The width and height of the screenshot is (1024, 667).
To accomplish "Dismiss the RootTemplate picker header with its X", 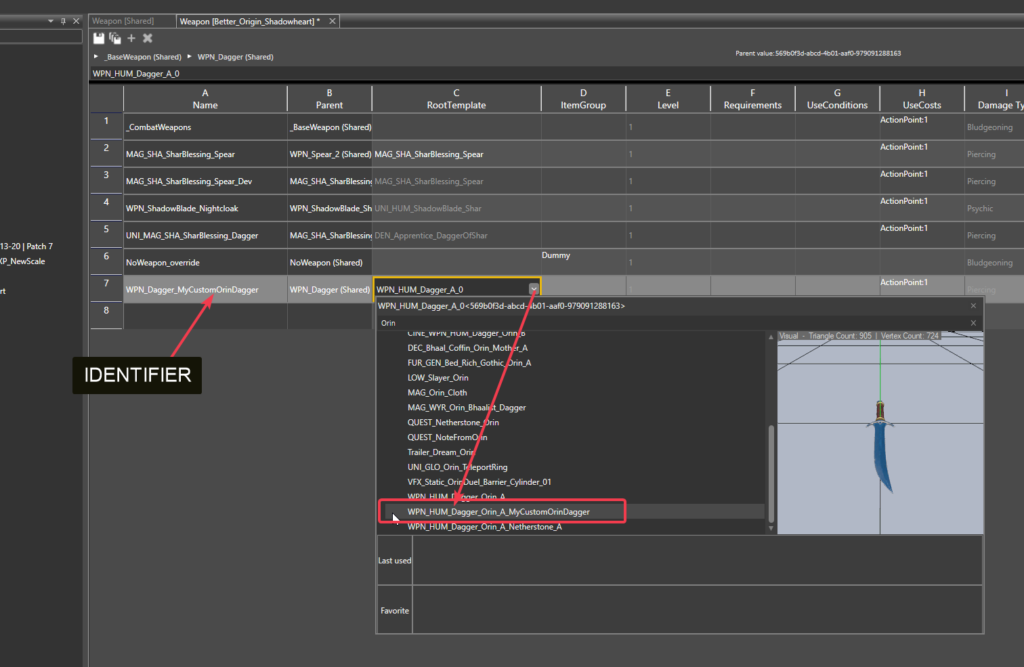I will pyautogui.click(x=973, y=306).
